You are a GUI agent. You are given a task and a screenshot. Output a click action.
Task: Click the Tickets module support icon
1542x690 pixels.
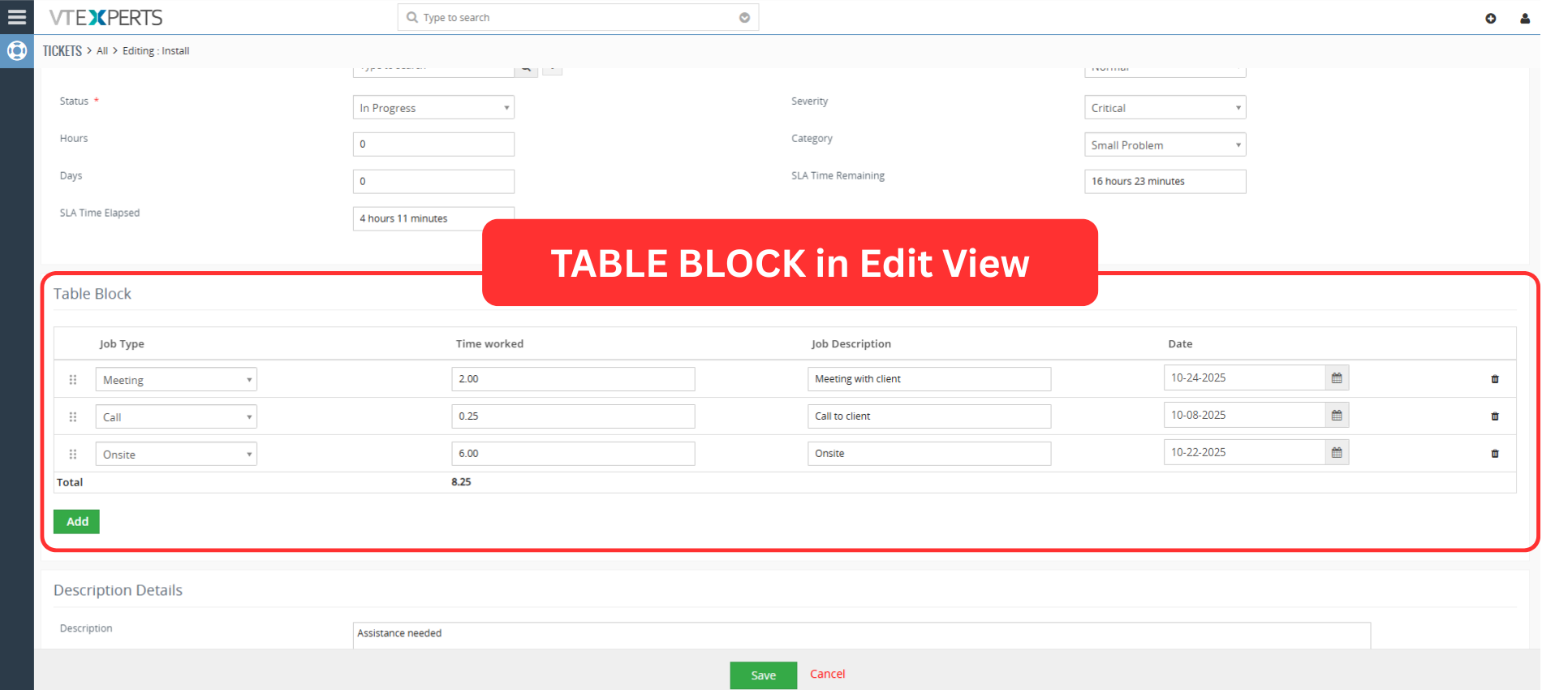point(16,51)
